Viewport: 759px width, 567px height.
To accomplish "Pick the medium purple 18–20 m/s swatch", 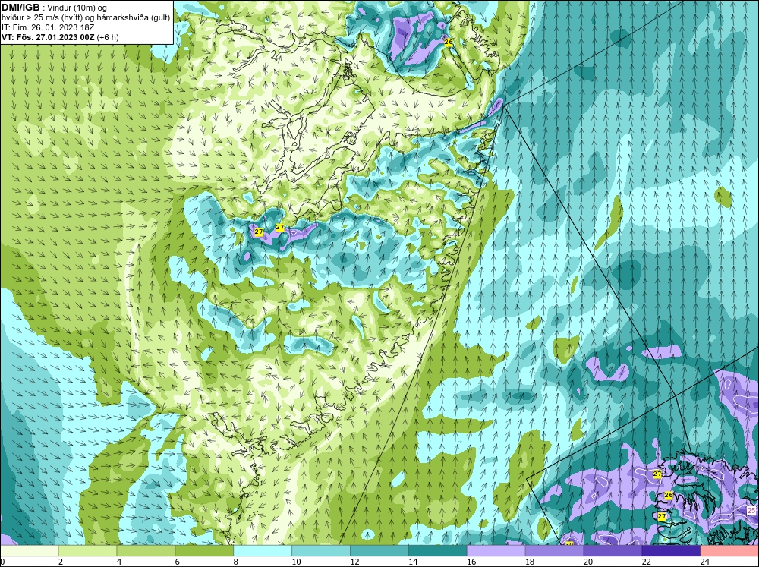I will coord(554,551).
